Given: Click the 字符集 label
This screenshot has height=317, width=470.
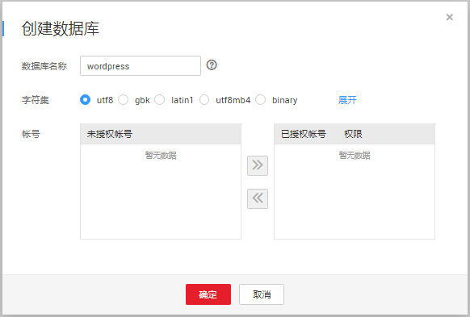Looking at the screenshot, I should 36,100.
